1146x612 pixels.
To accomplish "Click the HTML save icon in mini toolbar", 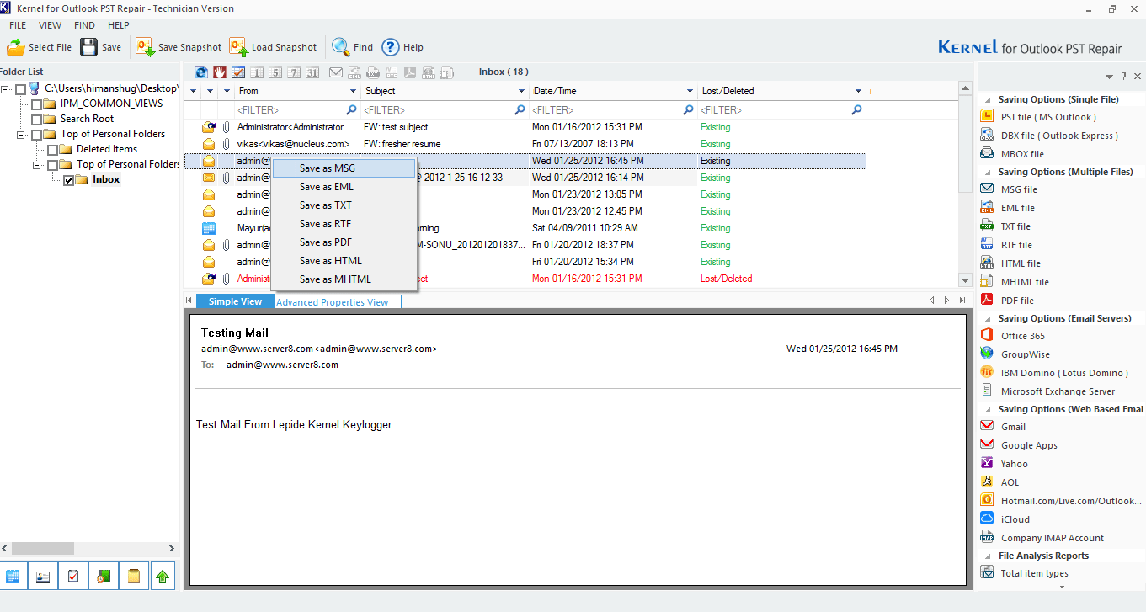I will (429, 72).
